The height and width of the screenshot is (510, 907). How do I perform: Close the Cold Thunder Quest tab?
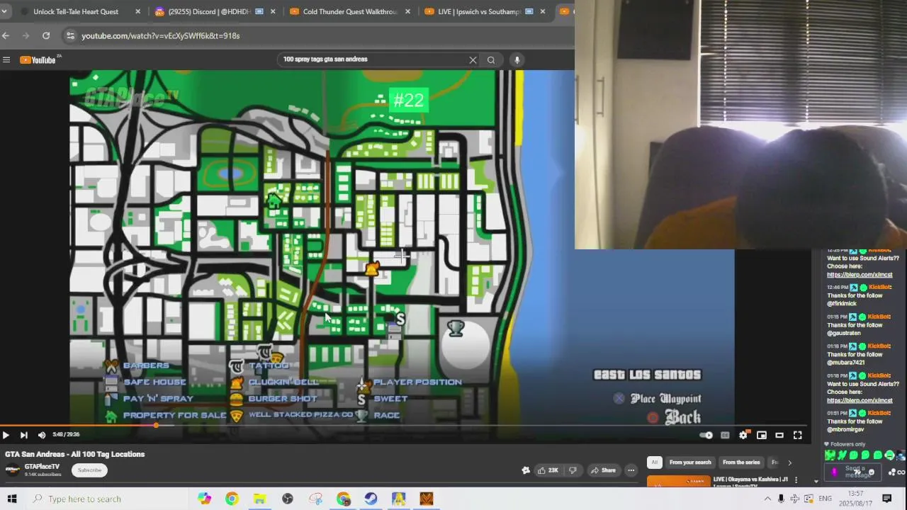[407, 11]
